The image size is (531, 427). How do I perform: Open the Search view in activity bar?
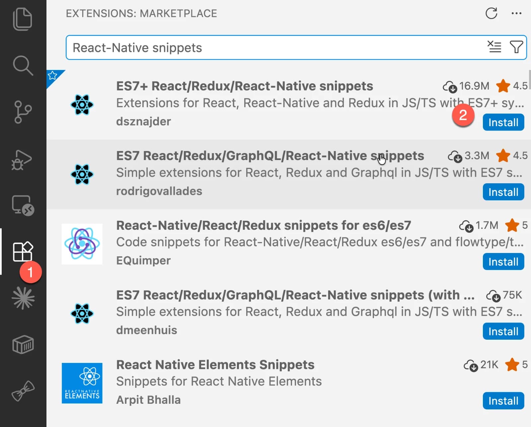point(23,65)
